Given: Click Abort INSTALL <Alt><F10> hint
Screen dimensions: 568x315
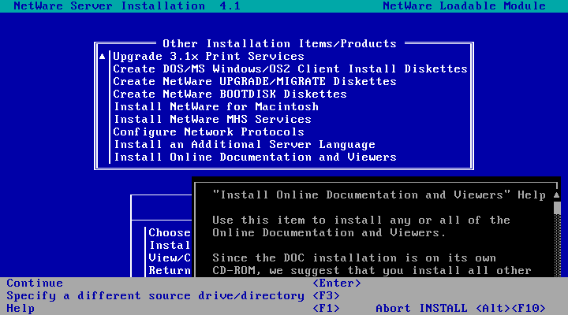Looking at the screenshot, I should tap(461, 309).
